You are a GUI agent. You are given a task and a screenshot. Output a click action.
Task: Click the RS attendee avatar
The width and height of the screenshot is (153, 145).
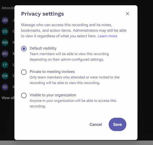pos(5,87)
